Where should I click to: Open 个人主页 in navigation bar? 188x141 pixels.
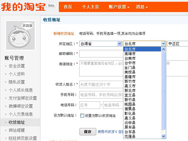90,7
